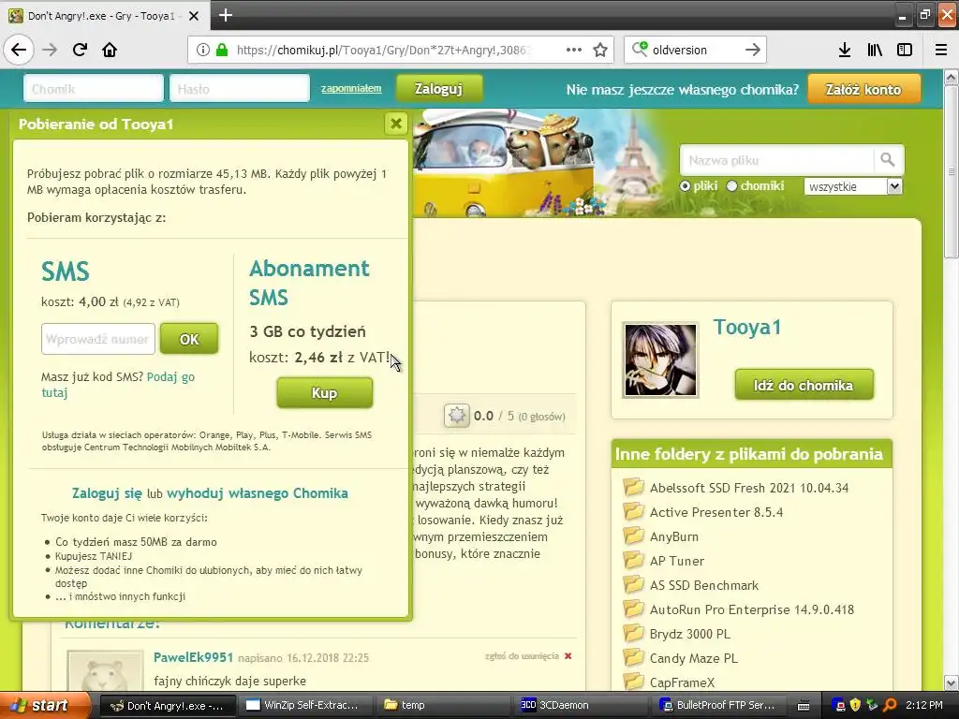Screen dimensions: 959x719
Task: Open the CapFrameX folder
Action: (682, 682)
